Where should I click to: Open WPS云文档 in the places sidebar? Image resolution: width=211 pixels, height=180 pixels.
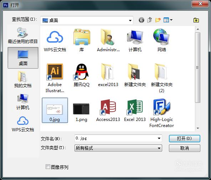(23, 124)
